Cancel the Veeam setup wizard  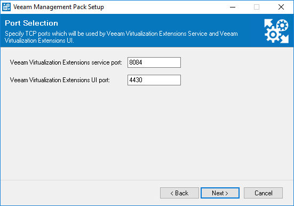263,193
